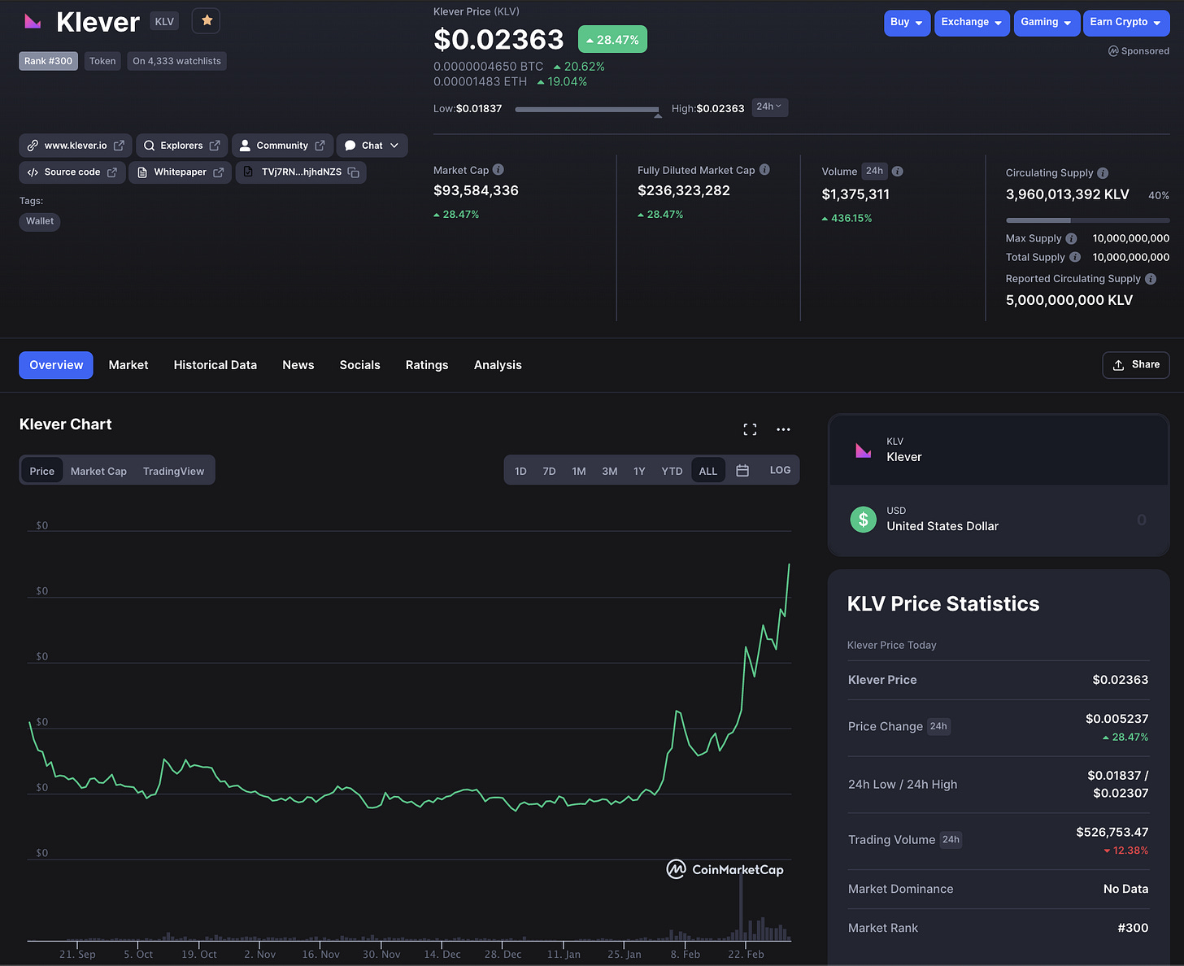This screenshot has width=1184, height=966.
Task: Show Fully Diluted Market Cap info icon
Action: (x=764, y=170)
